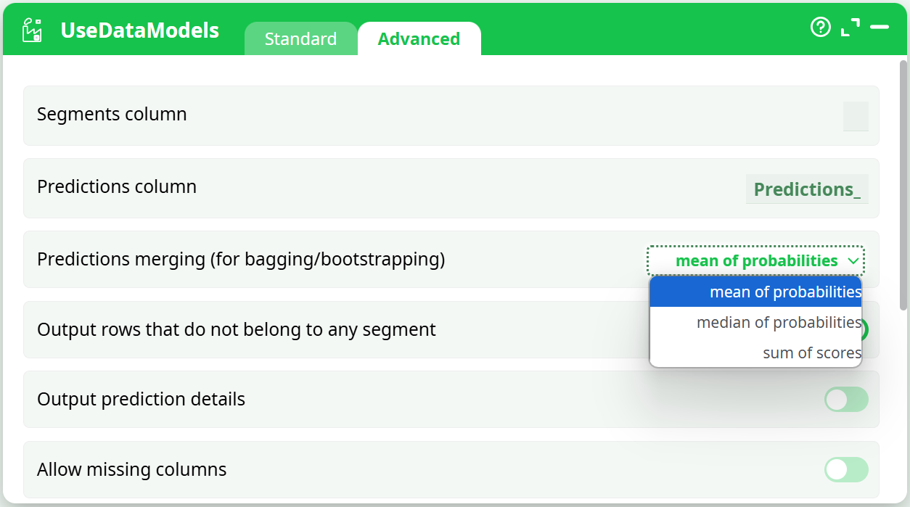Switch to the Standard tab
Screen dimensions: 910x507
click(300, 39)
